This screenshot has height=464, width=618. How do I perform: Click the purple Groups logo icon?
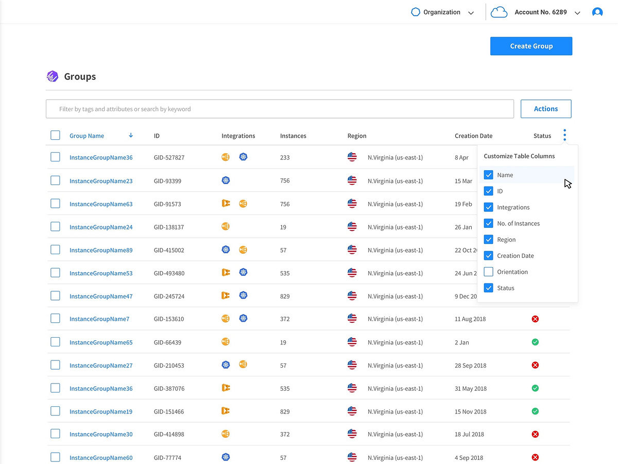52,76
